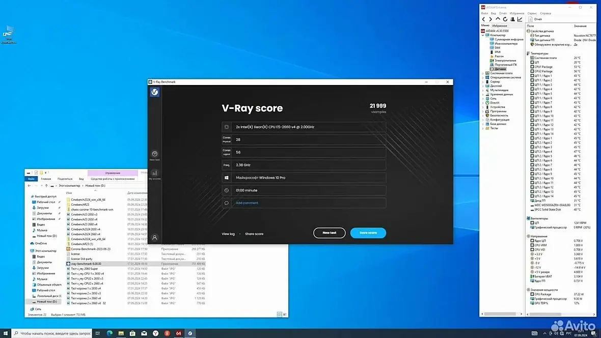Image resolution: width=601 pixels, height=338 pixels.
Task: Click the AIDA64 refresh icon
Action: (x=505, y=19)
